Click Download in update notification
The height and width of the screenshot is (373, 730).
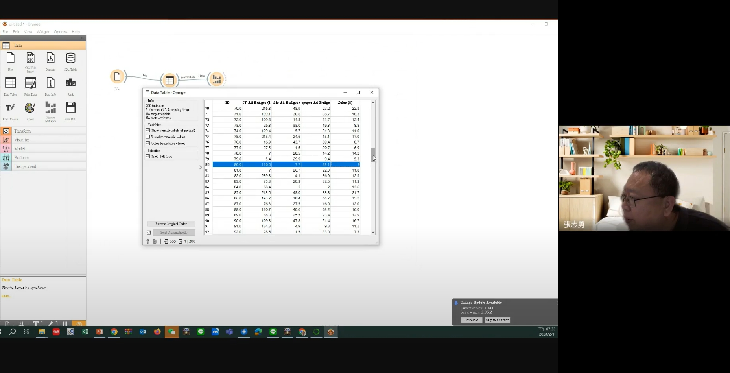(x=471, y=320)
